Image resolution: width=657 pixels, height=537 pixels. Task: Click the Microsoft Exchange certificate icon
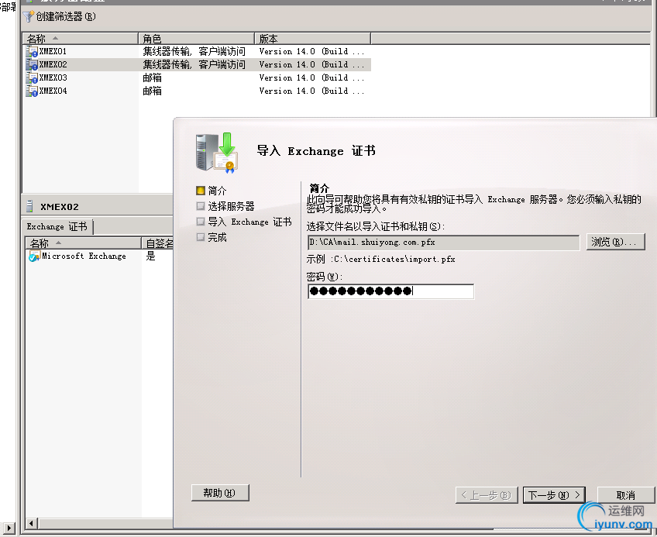tap(33, 256)
